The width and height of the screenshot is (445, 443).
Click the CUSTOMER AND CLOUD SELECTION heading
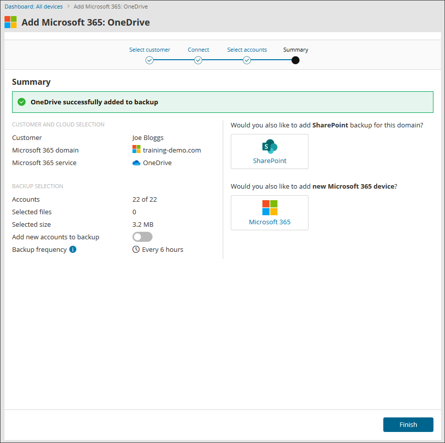pyautogui.click(x=58, y=124)
